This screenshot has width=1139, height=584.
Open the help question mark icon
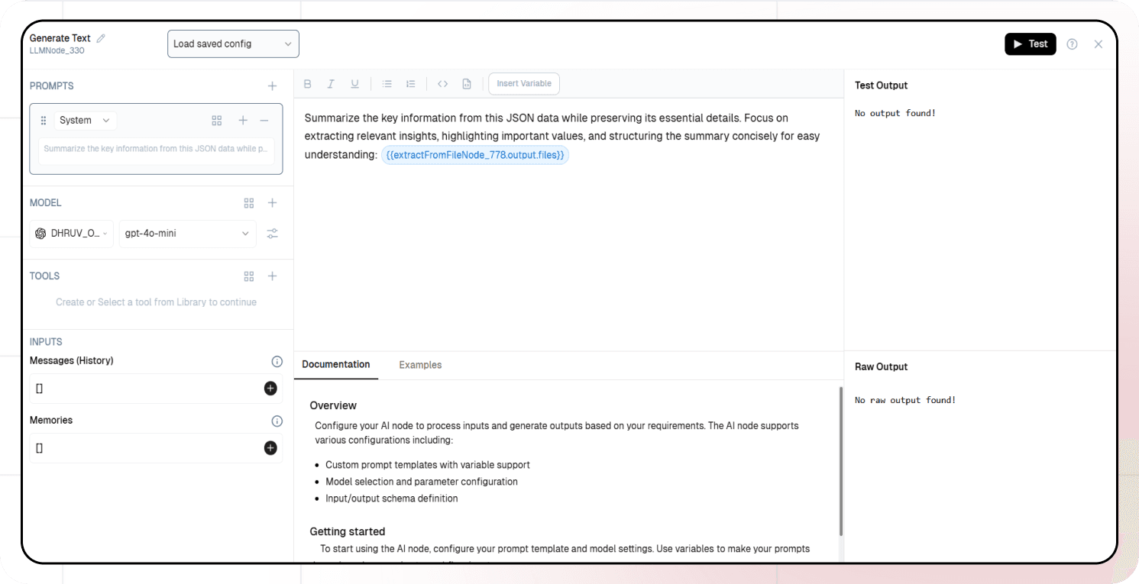(x=1072, y=44)
